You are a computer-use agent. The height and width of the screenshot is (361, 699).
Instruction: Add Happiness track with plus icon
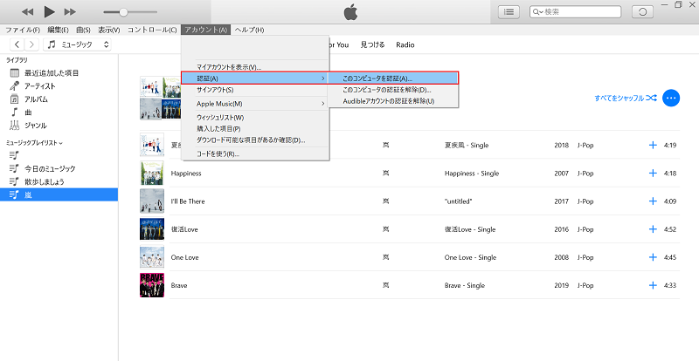653,174
